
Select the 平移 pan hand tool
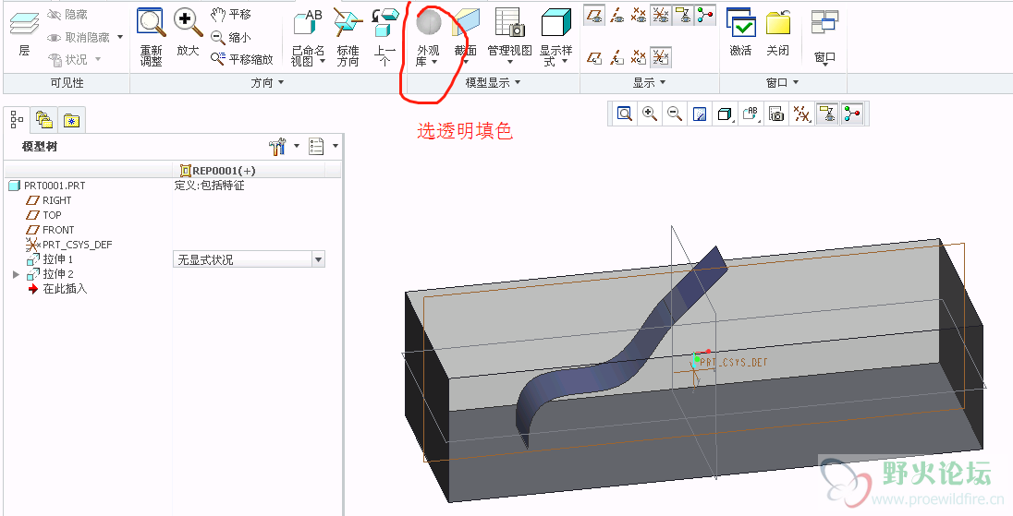(x=232, y=14)
